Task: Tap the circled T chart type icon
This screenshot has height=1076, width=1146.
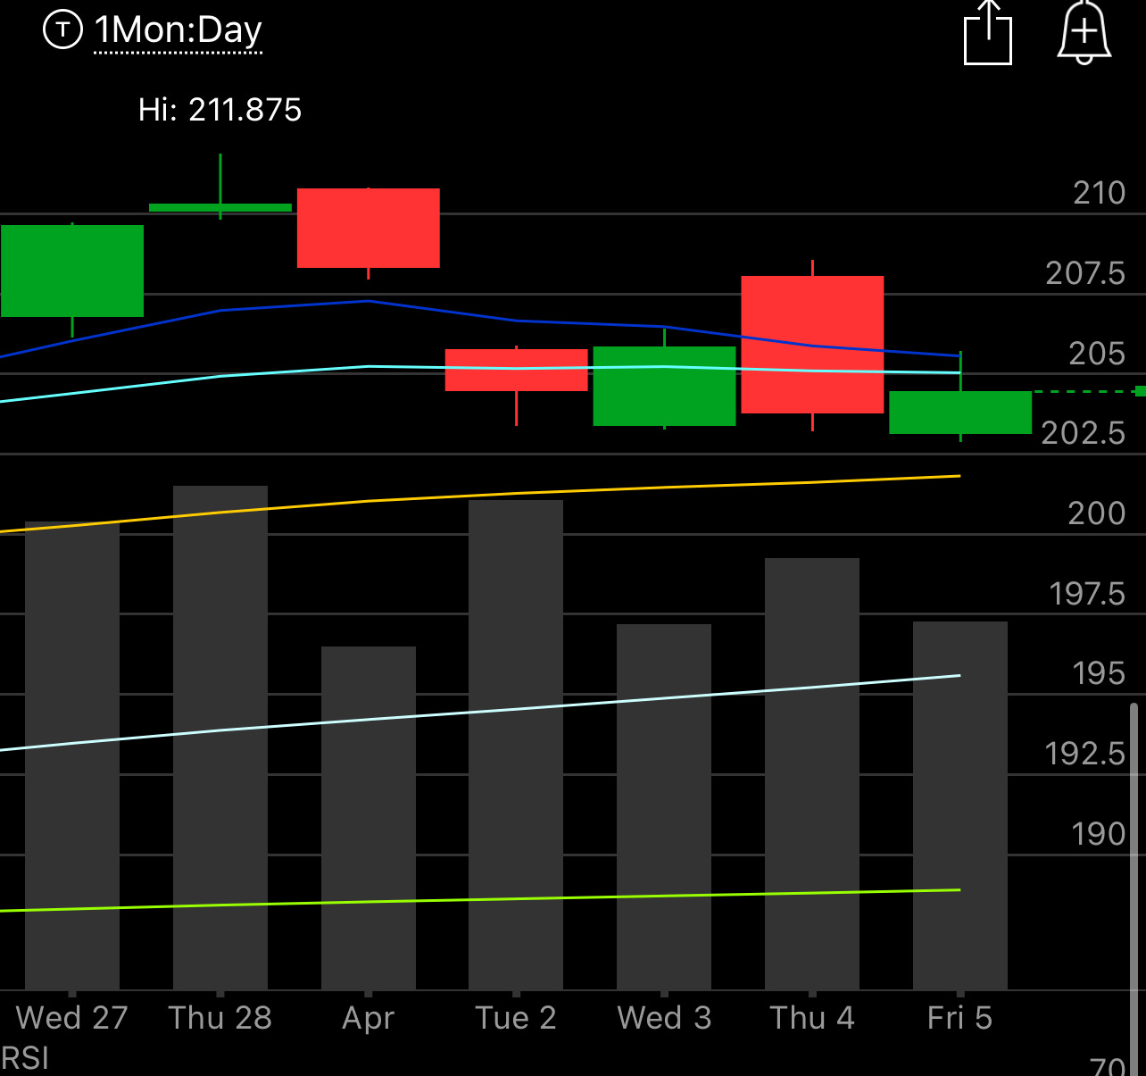Action: [62, 30]
